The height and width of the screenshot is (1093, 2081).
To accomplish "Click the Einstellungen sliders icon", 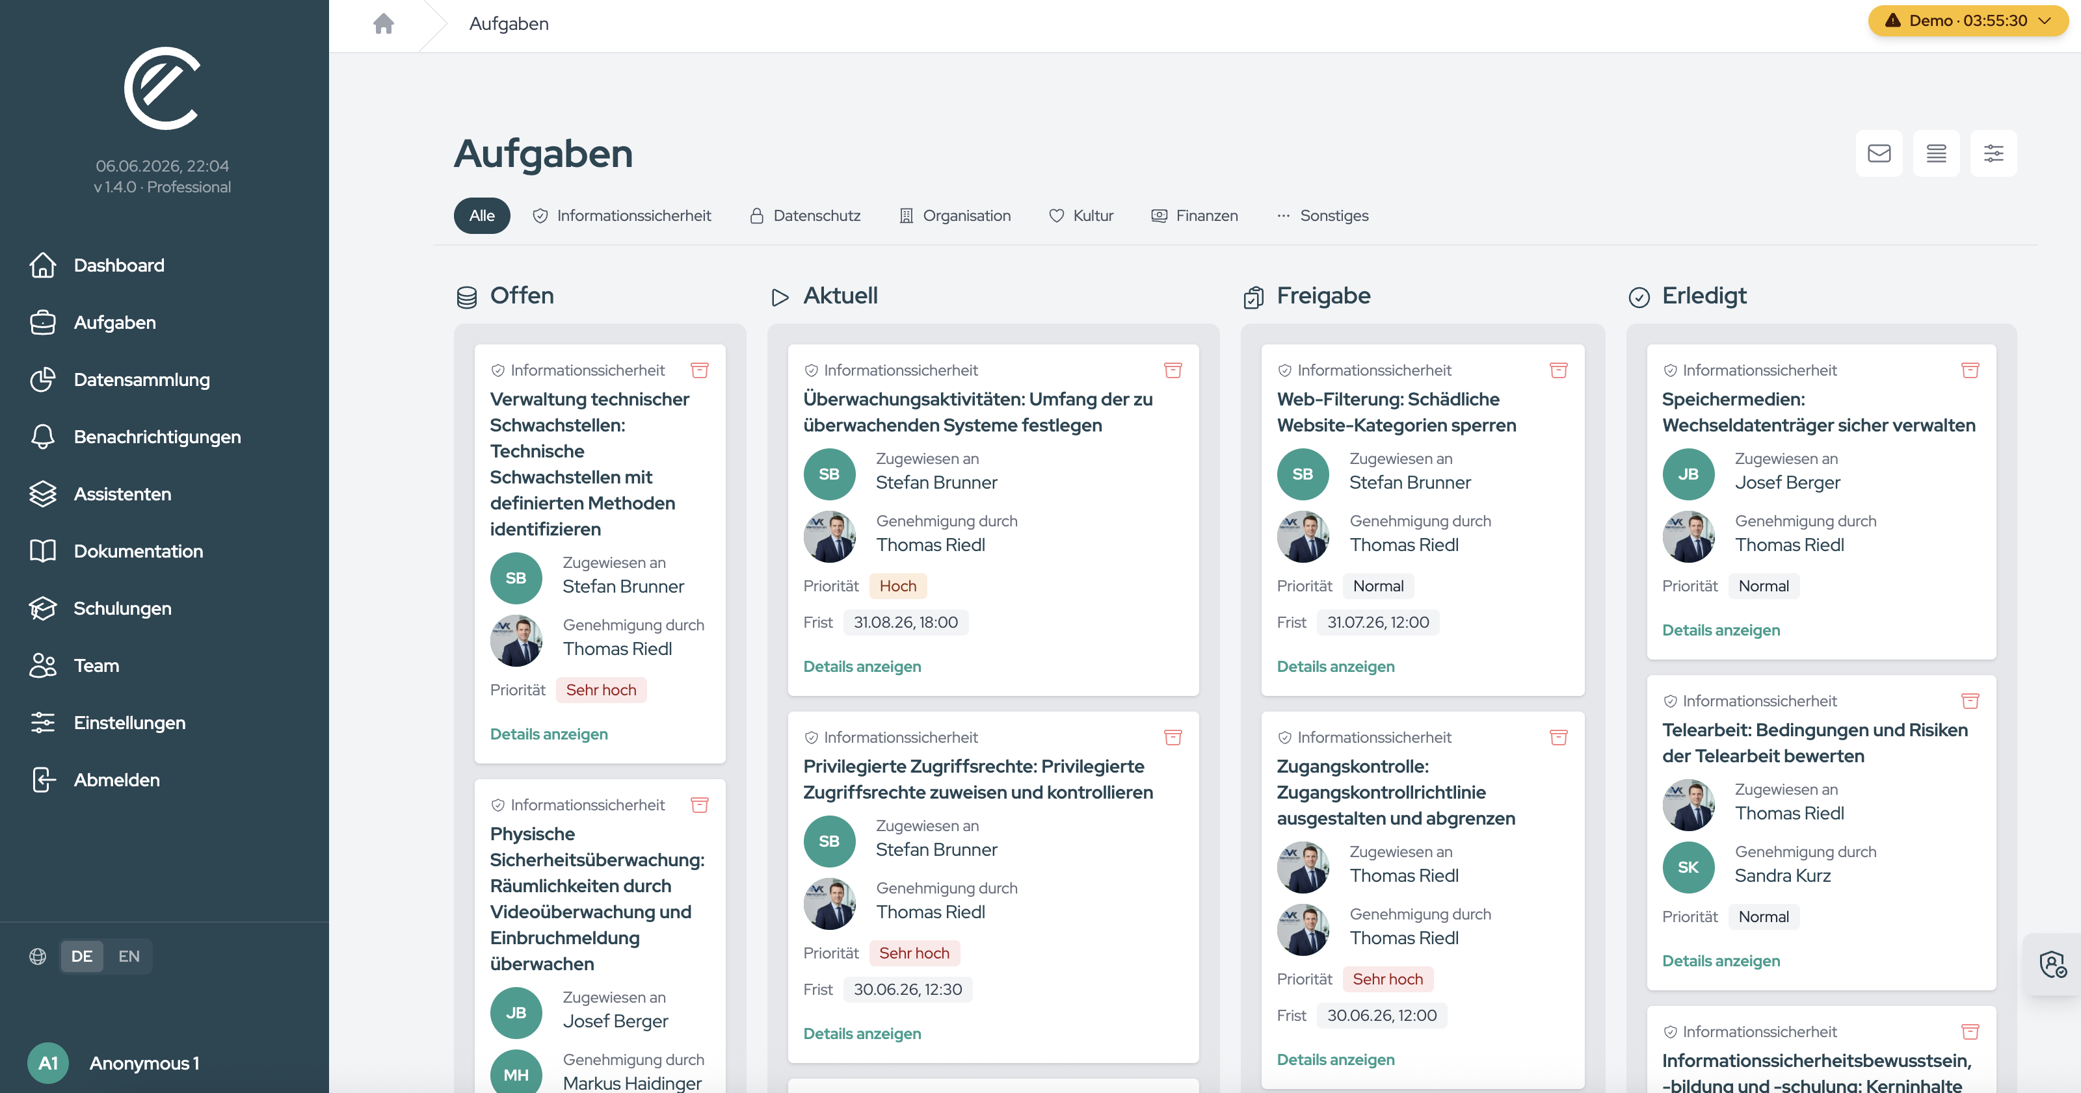I will [x=43, y=723].
